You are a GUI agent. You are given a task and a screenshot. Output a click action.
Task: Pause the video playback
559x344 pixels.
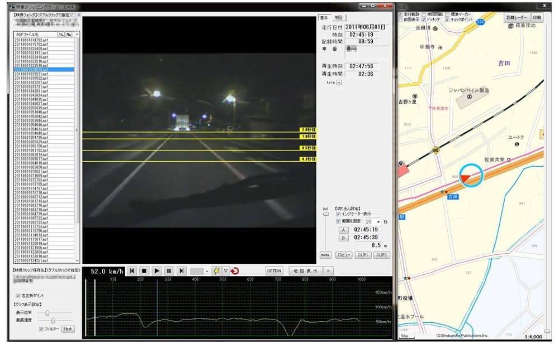(x=169, y=271)
